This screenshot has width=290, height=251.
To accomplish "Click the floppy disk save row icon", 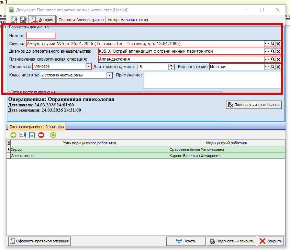I will (32, 135).
